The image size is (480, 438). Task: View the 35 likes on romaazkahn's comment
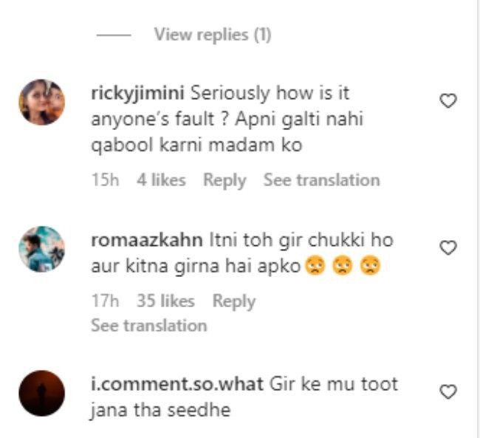point(165,301)
